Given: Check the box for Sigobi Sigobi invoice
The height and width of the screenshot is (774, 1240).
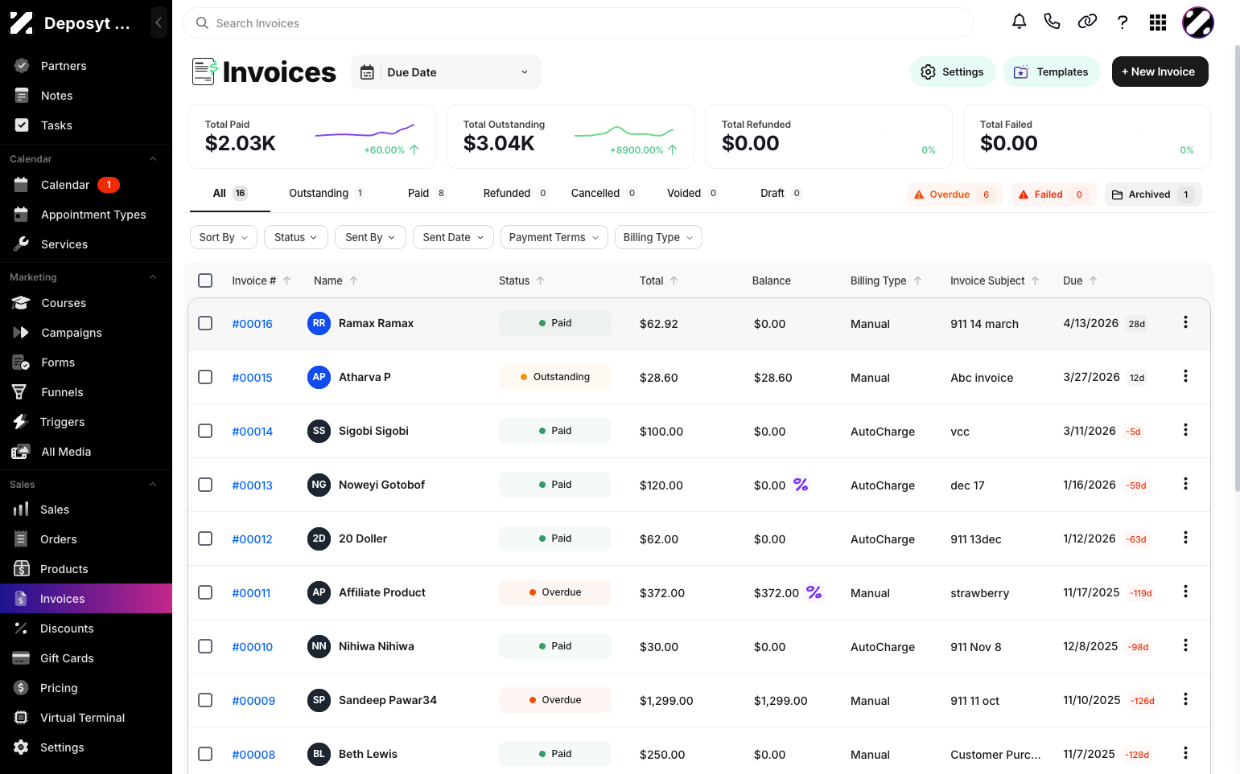Looking at the screenshot, I should click(205, 431).
